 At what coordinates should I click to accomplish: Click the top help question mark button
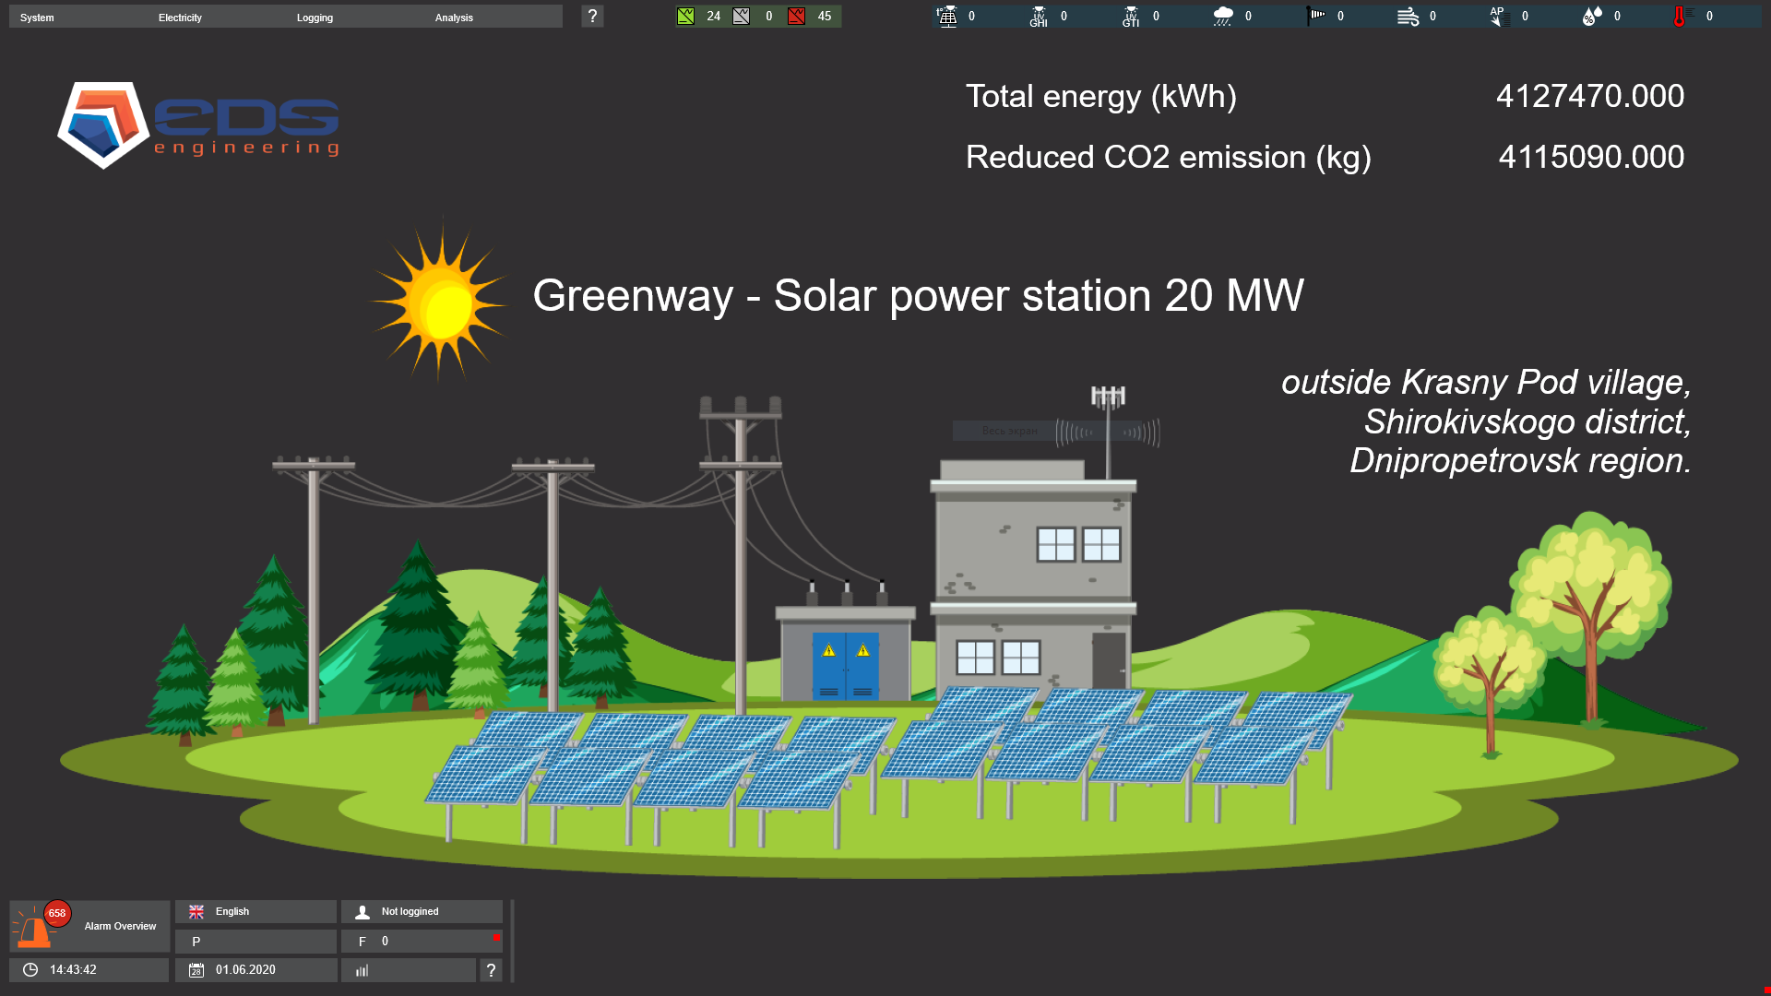tap(592, 16)
